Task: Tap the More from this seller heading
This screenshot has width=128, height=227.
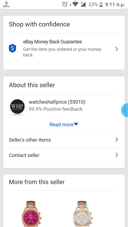Action: [x=37, y=182]
